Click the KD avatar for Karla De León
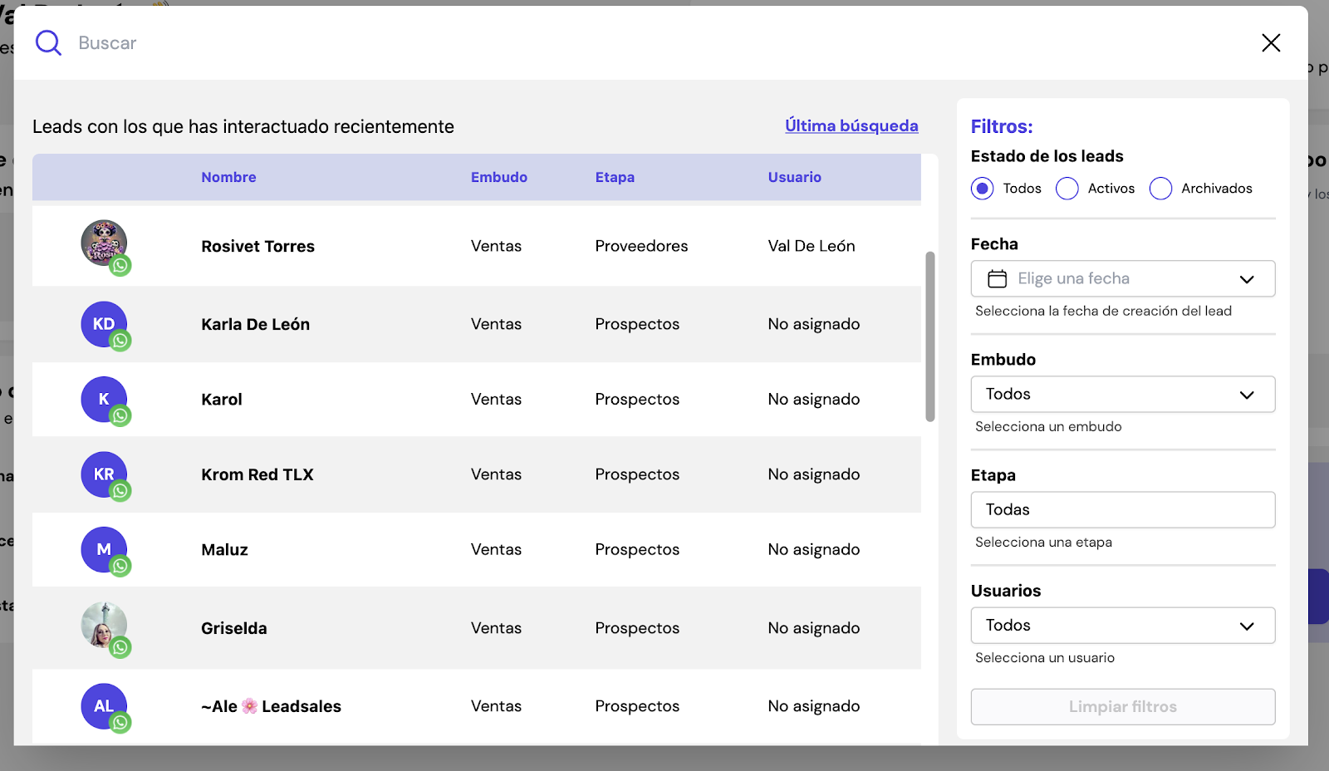The image size is (1329, 771). 103,323
